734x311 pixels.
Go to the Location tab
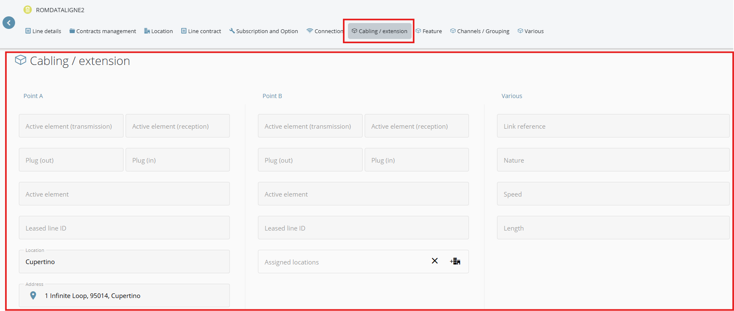pyautogui.click(x=158, y=31)
